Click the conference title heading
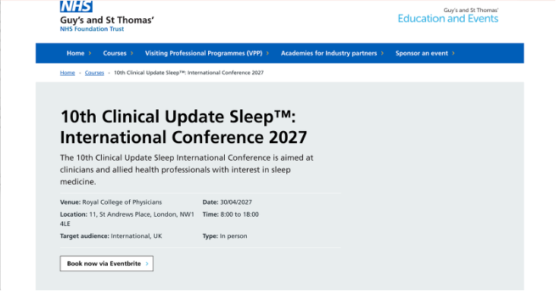 [183, 127]
